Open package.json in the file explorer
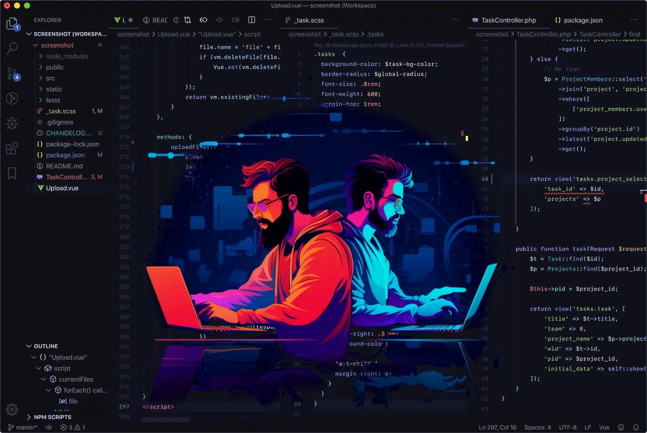This screenshot has height=433, width=647. pyautogui.click(x=66, y=155)
